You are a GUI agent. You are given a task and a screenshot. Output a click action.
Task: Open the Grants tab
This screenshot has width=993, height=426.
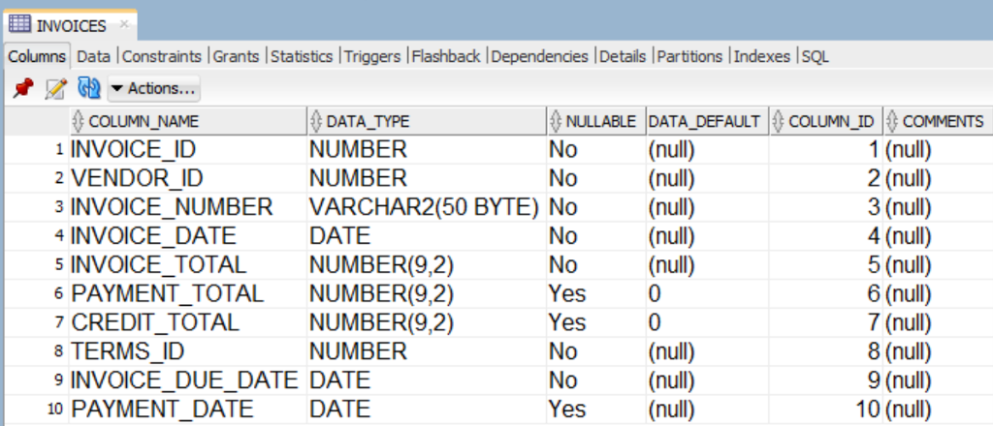click(x=236, y=56)
